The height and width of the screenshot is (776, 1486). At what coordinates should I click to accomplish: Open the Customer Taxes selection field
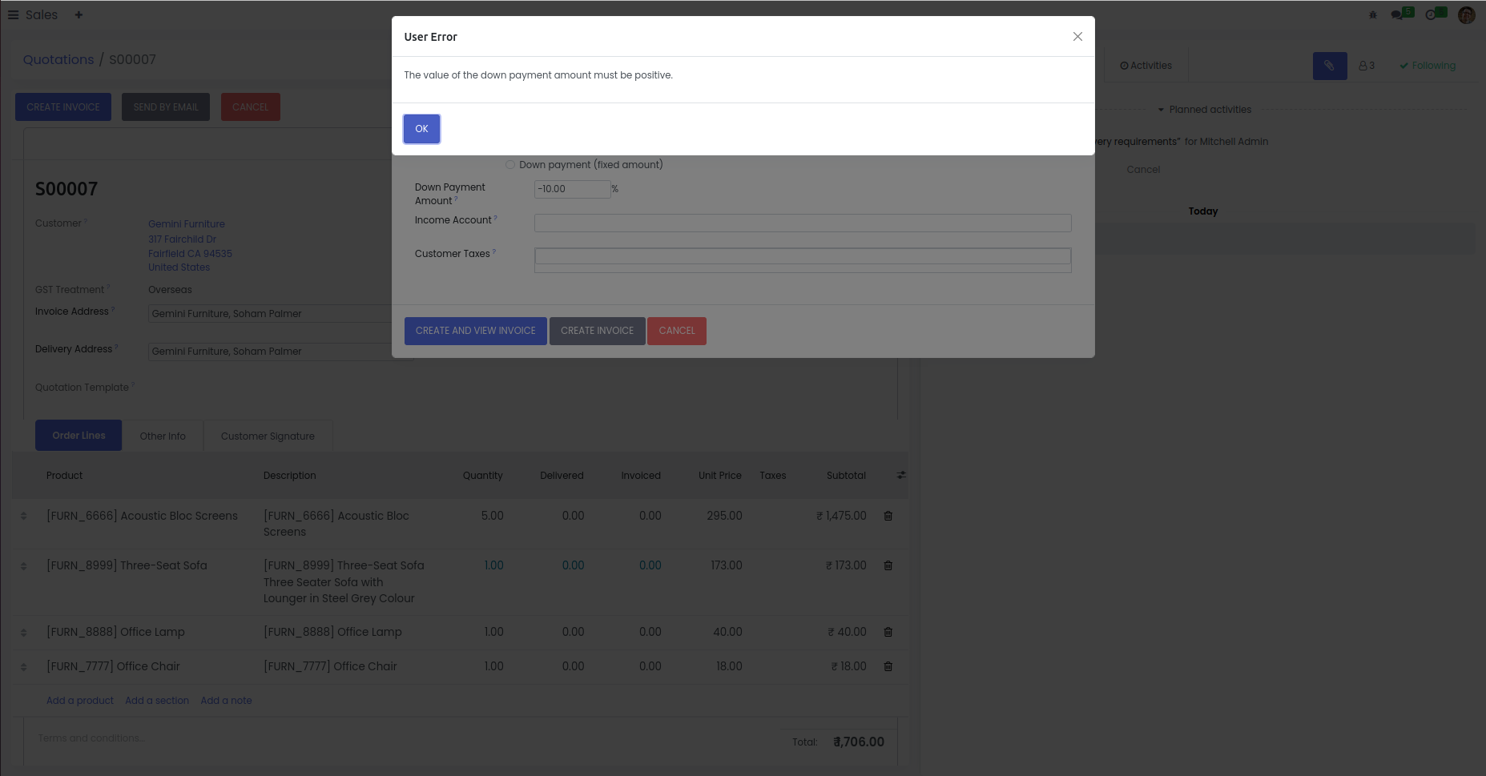point(802,256)
